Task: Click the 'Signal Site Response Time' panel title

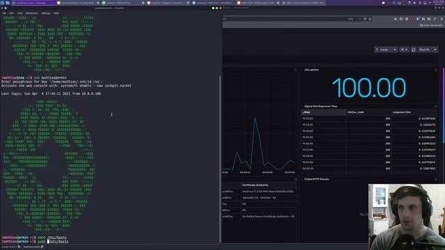Action: point(321,106)
